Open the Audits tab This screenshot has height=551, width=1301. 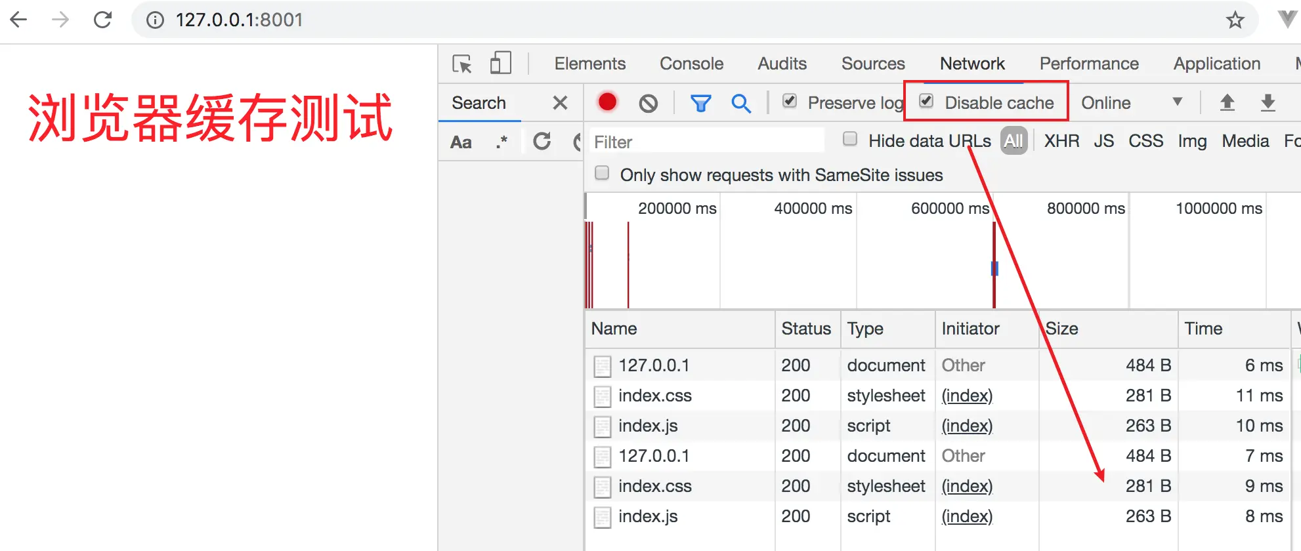click(782, 64)
